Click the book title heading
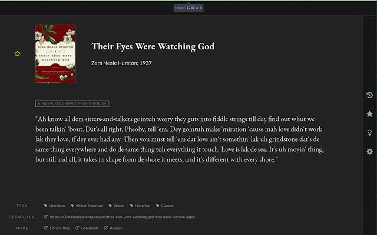The width and height of the screenshot is (377, 235). click(x=153, y=46)
